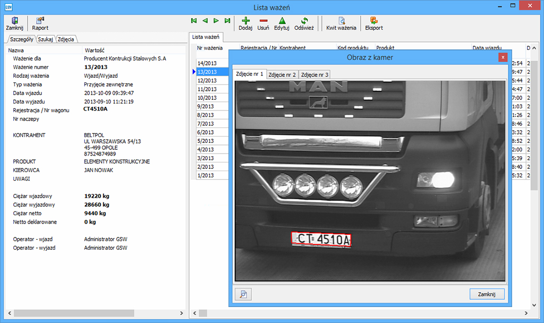Switch to Zdjęcie nr 2 tab
544x323 pixels.
282,74
